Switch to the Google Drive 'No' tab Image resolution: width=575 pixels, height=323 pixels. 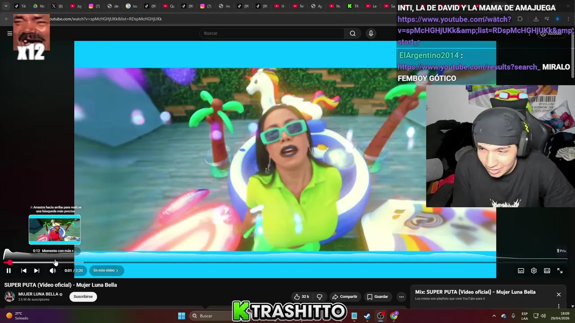(x=39, y=6)
